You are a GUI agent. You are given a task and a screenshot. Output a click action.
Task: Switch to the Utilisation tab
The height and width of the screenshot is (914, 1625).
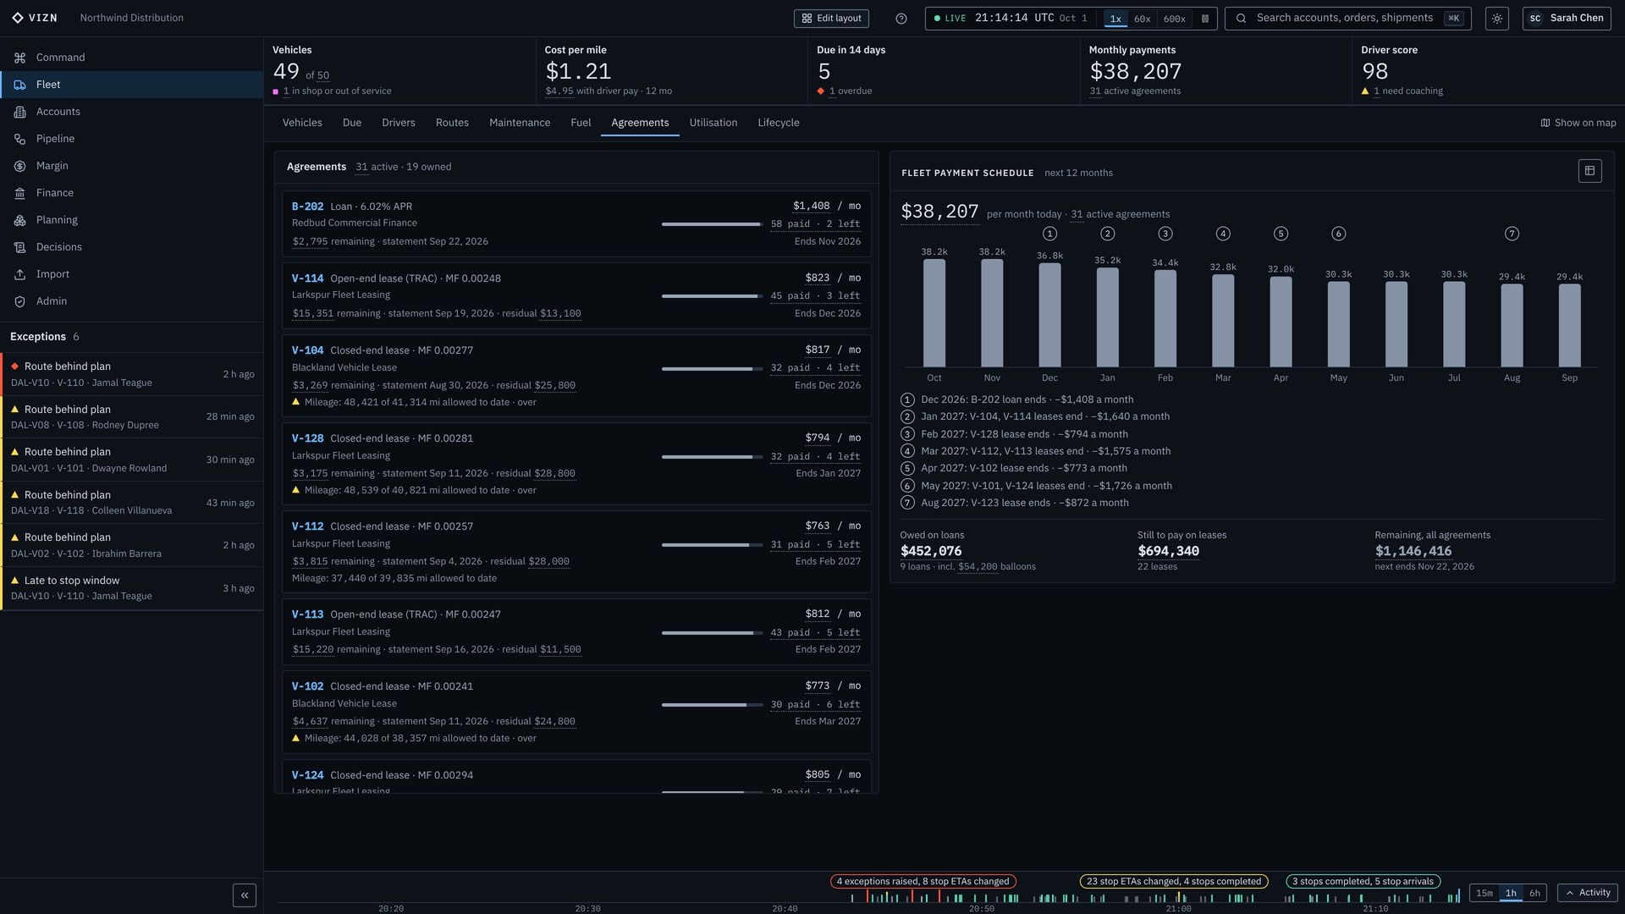[x=713, y=123]
